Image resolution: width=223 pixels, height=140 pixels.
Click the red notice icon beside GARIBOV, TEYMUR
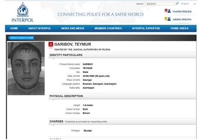(51, 44)
